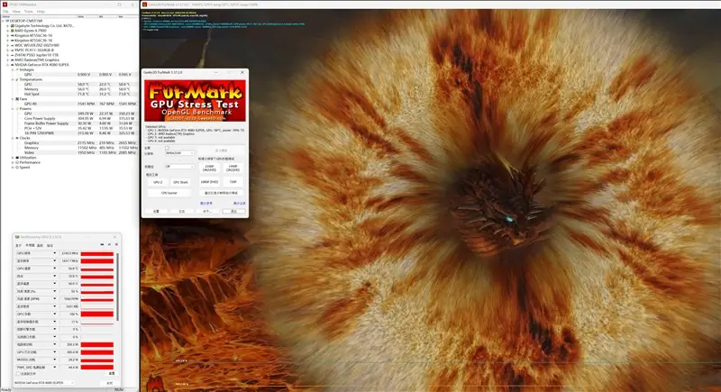This screenshot has height=392, width=721.
Task: Launch the GPU-Z tool from FurMark
Action: click(158, 182)
